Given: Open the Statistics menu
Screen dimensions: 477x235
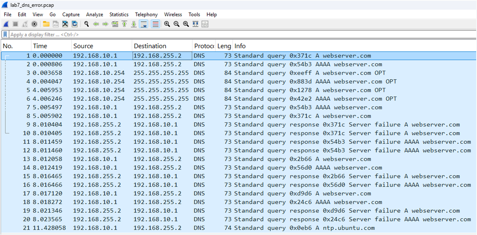Looking at the screenshot, I should [x=119, y=14].
